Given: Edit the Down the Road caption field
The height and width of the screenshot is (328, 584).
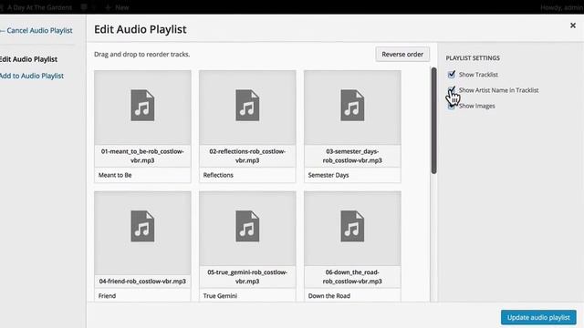Looking at the screenshot, I should pos(352,295).
